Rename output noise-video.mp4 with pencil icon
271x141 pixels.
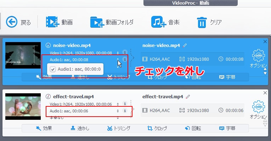tap(185, 45)
